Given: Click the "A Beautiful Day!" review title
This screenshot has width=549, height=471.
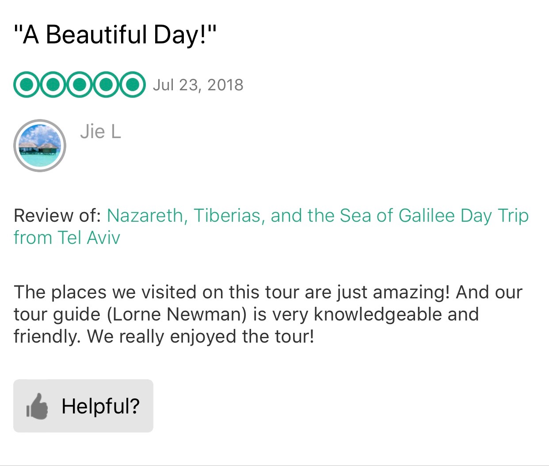Looking at the screenshot, I should pos(115,35).
